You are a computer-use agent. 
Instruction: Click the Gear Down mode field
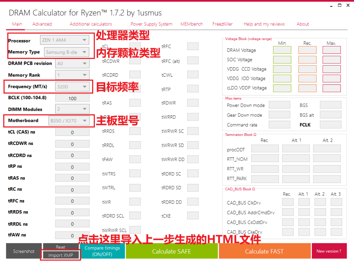point(280,115)
